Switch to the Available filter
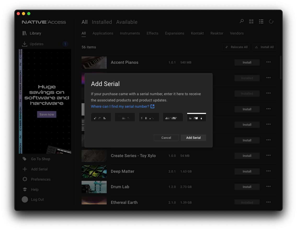 127,22
